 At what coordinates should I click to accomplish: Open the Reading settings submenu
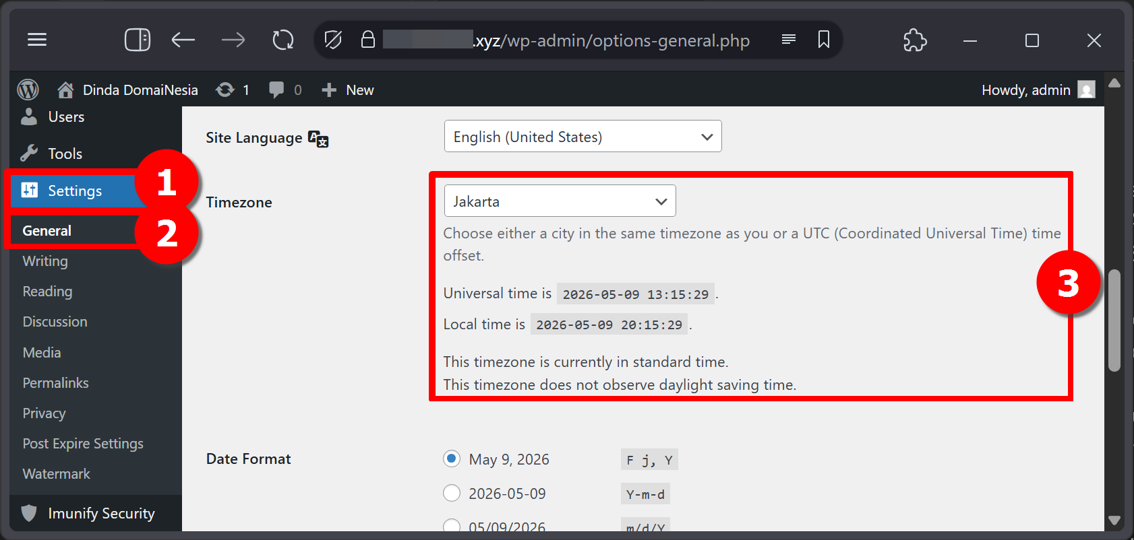click(47, 291)
